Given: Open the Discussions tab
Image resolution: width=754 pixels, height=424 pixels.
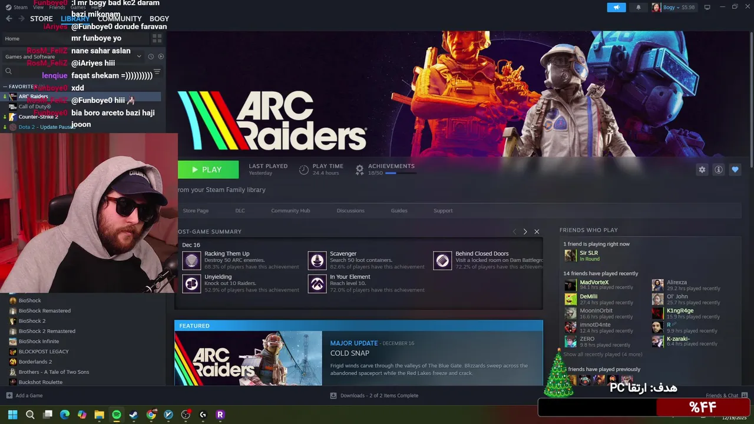Looking at the screenshot, I should click(x=350, y=210).
